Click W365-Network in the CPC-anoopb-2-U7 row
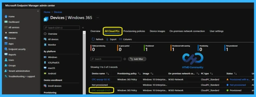This screenshot has width=256, height=97. click(176, 90)
